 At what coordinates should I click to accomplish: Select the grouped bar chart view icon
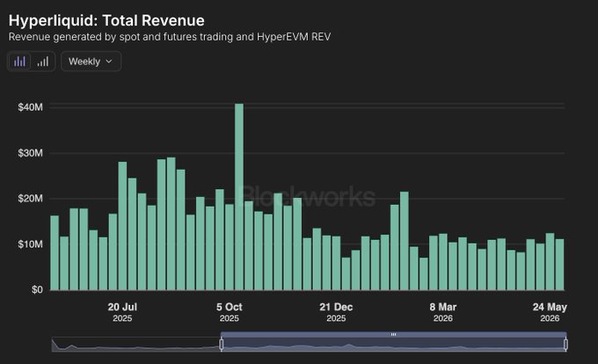pyautogui.click(x=19, y=62)
